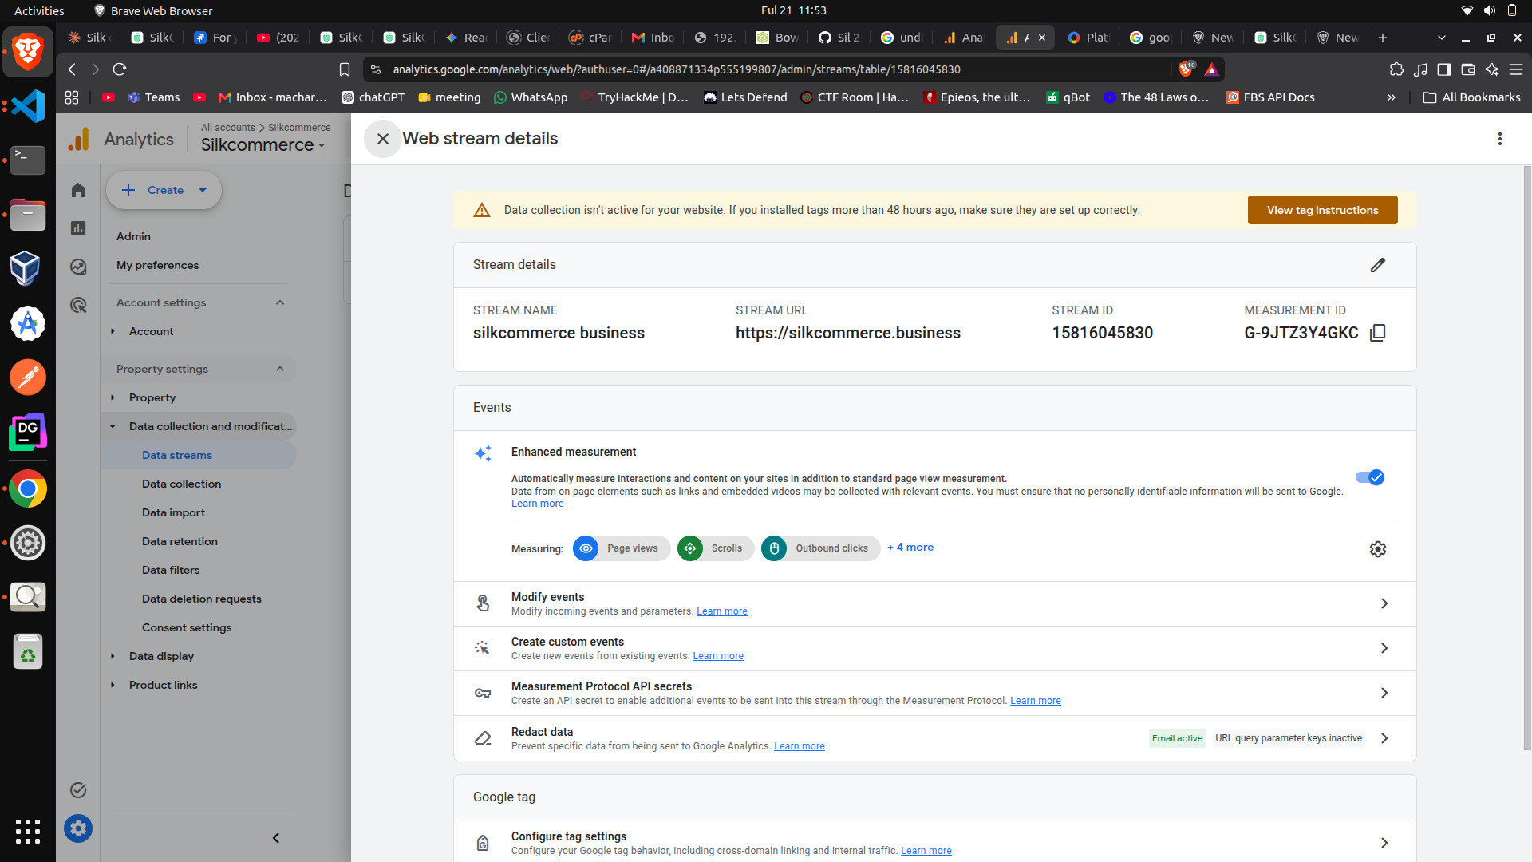Open the Brave extensions puzzle icon
Screen dimensions: 1532x862
tap(1396, 69)
